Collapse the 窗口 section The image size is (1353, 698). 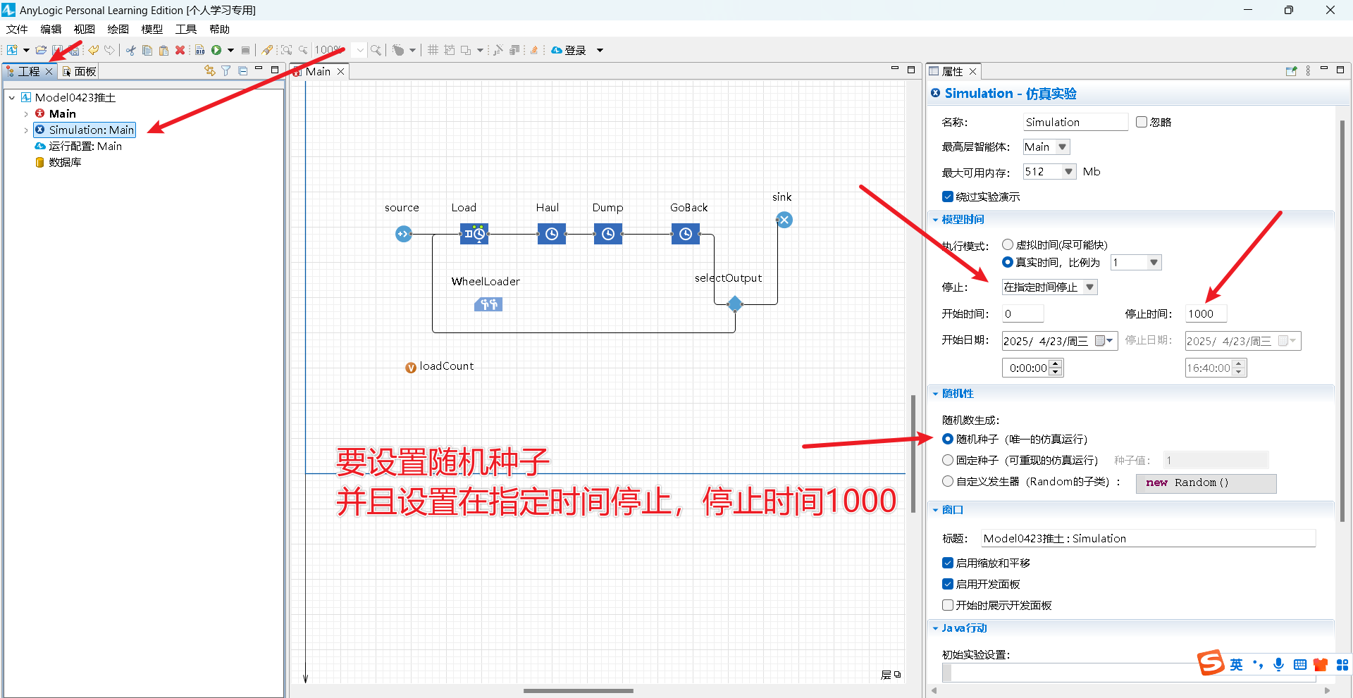tap(935, 510)
